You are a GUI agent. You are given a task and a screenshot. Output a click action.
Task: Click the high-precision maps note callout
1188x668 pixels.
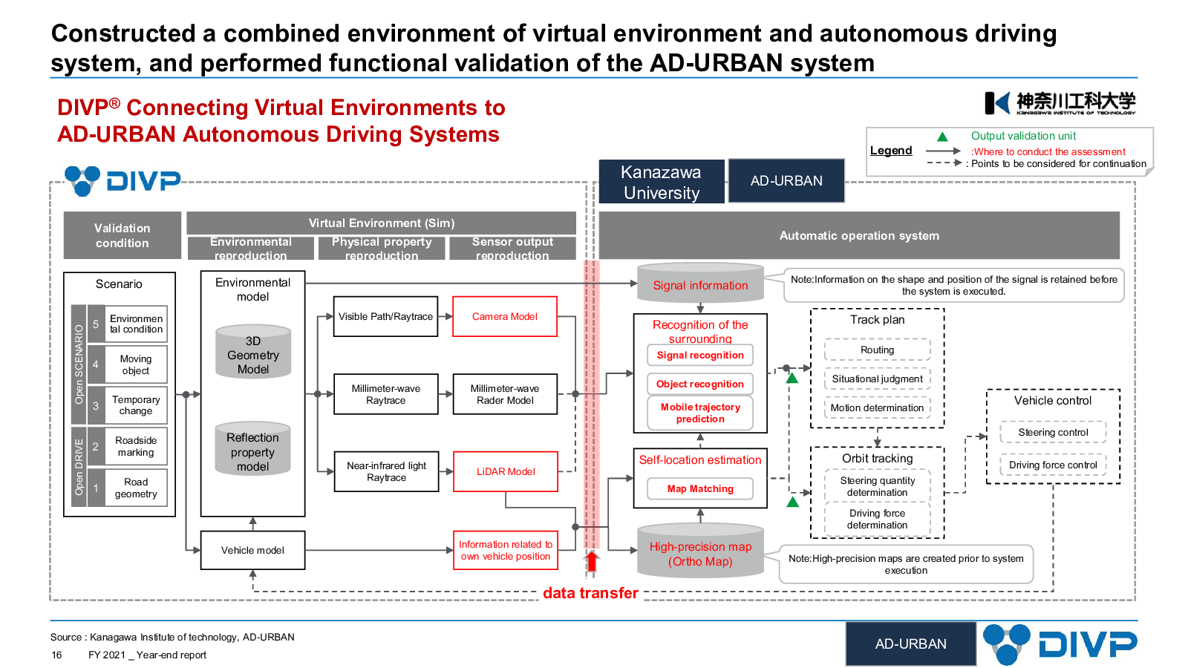[906, 564]
